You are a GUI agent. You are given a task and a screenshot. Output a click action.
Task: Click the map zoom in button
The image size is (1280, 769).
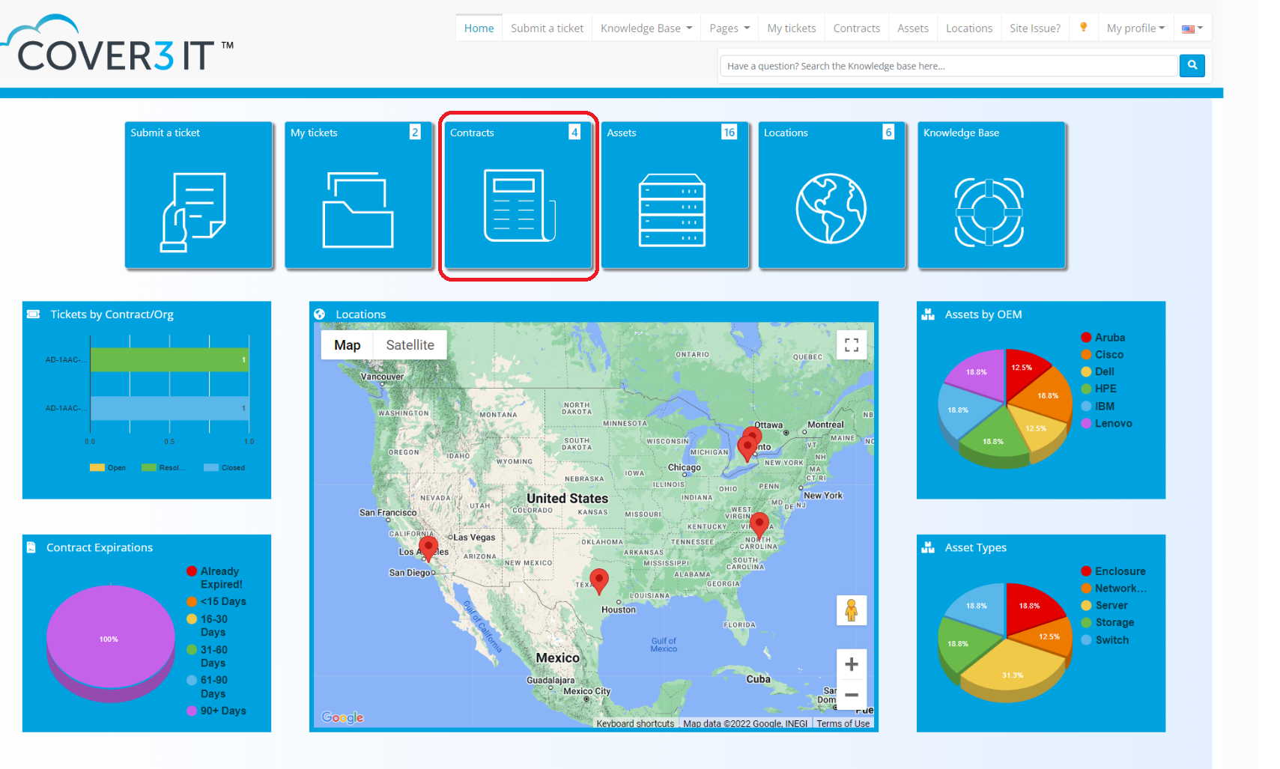[852, 664]
